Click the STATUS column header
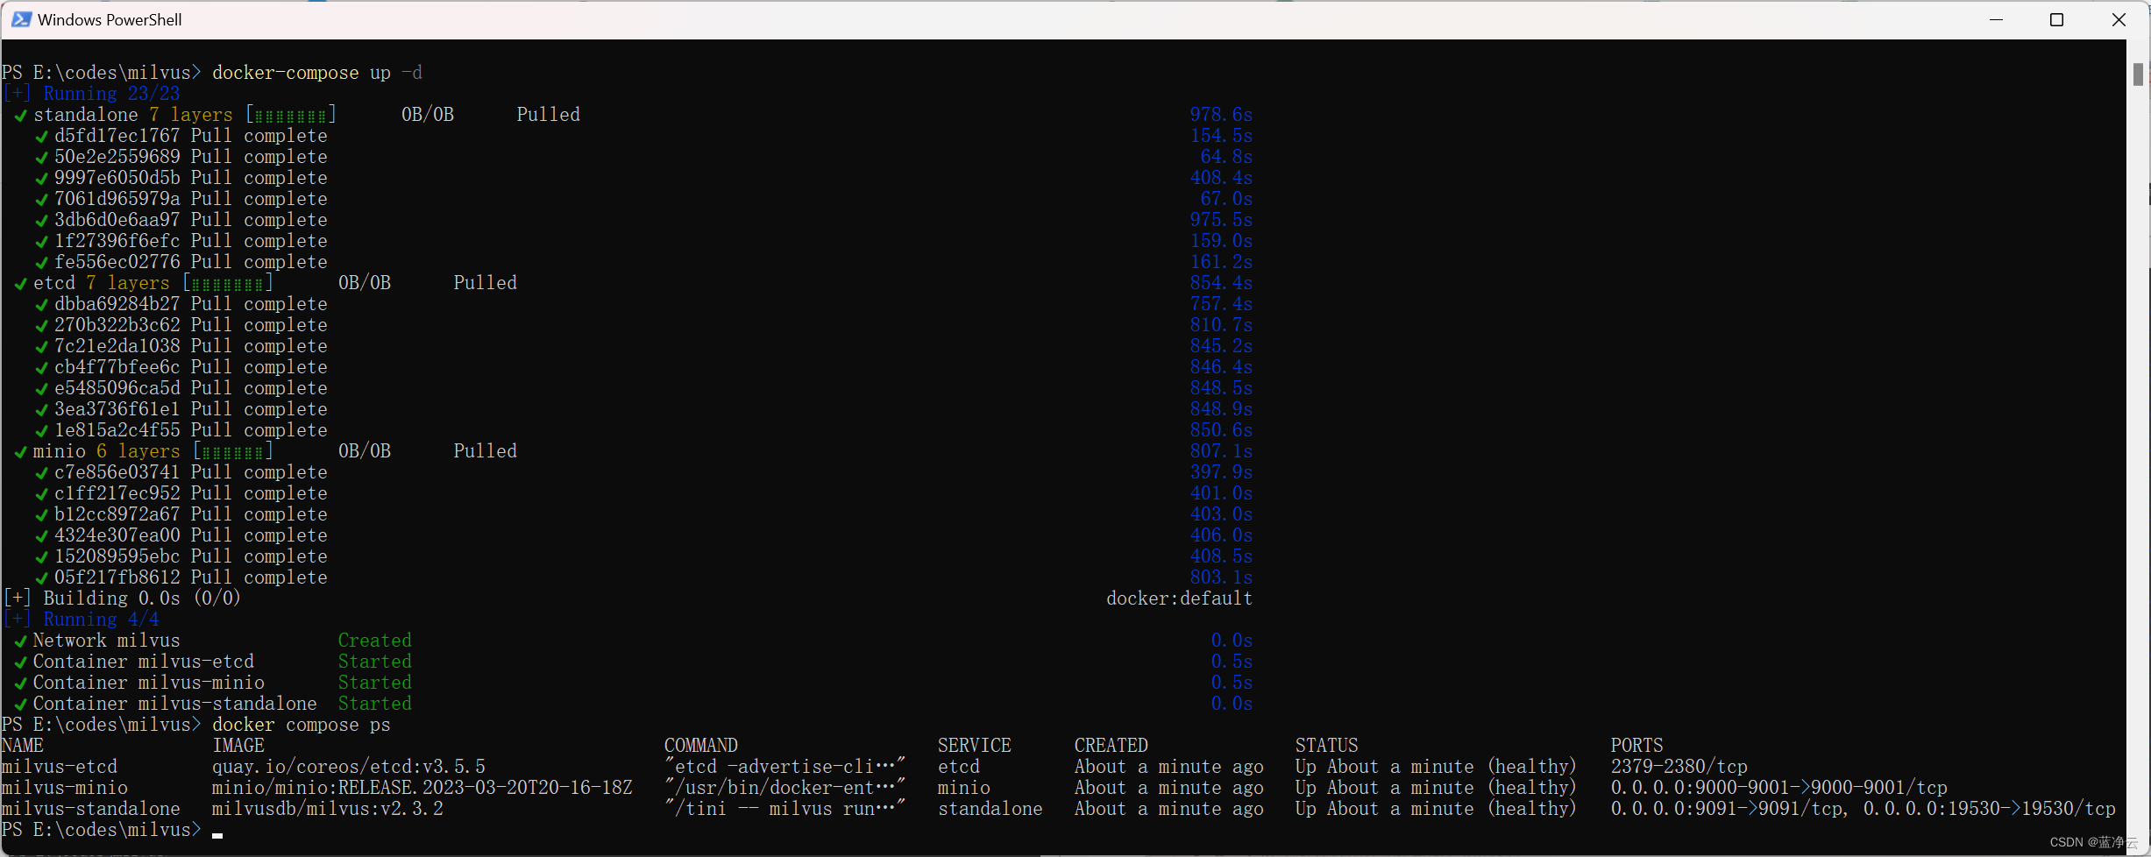 tap(1327, 746)
